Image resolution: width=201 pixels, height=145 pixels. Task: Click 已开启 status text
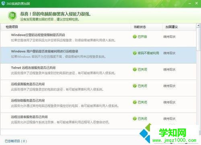[142, 36]
